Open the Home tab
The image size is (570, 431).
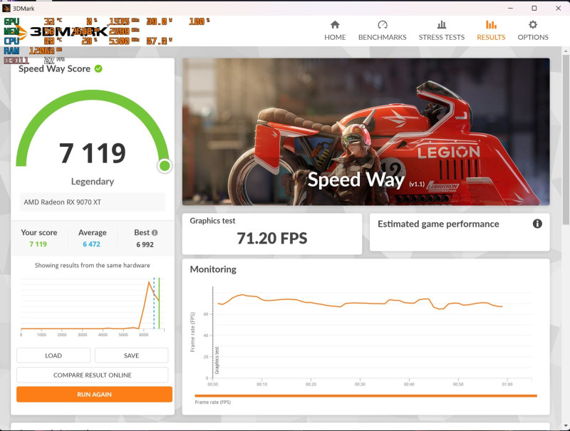[335, 31]
